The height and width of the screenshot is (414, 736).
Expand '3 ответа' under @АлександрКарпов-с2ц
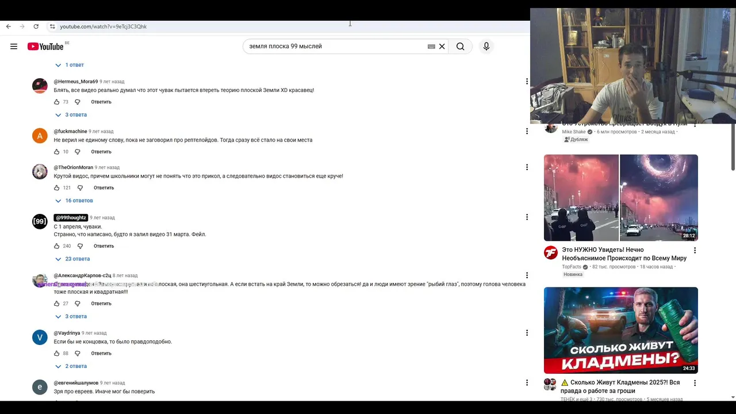pyautogui.click(x=71, y=316)
